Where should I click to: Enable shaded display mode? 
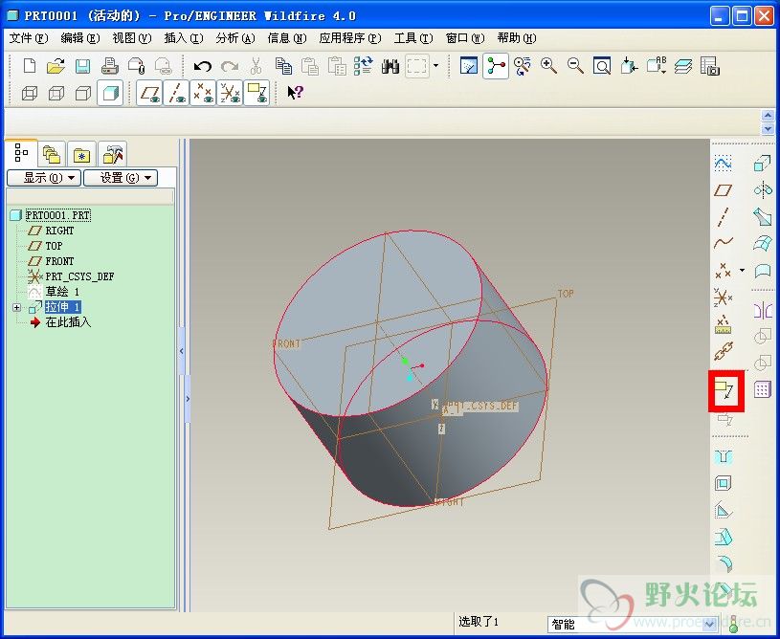tap(110, 93)
